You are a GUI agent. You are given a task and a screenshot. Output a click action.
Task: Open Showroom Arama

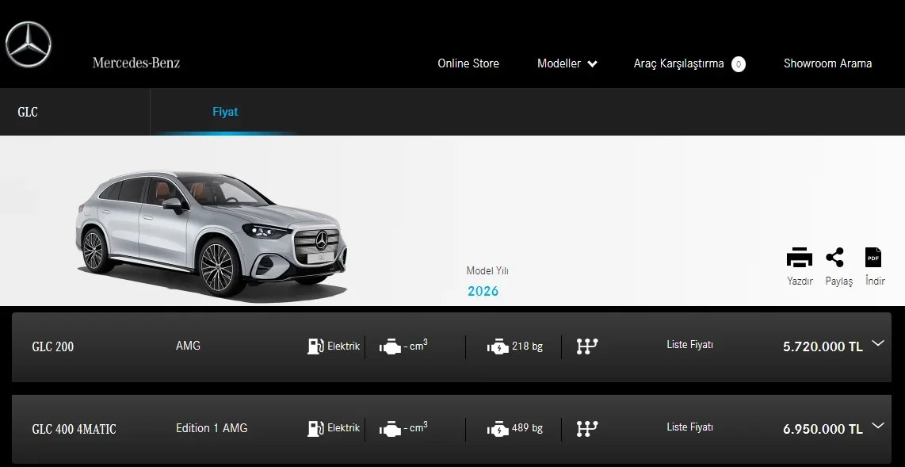tap(827, 63)
